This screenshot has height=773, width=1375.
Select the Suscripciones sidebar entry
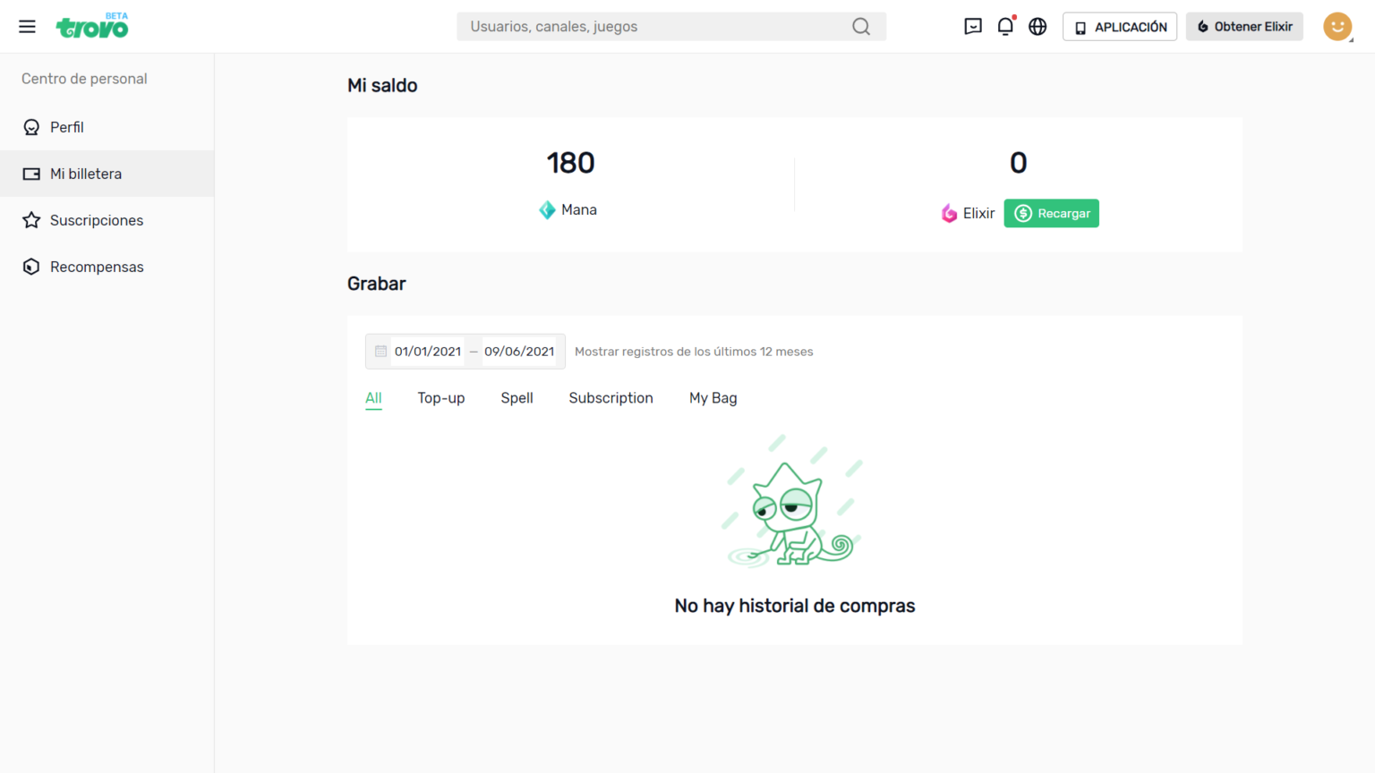tap(98, 220)
